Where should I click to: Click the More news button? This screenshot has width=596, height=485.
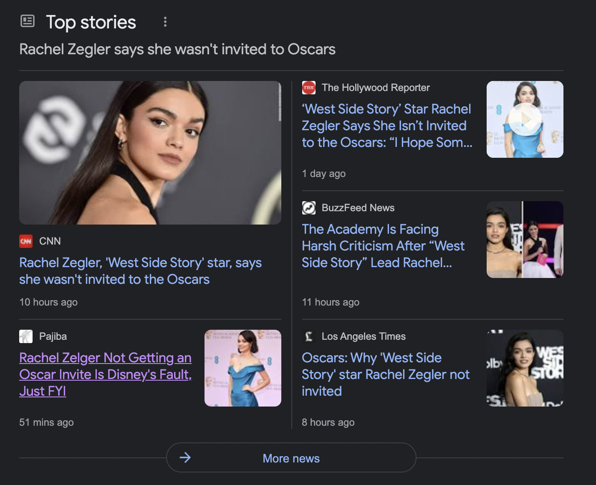click(x=291, y=458)
